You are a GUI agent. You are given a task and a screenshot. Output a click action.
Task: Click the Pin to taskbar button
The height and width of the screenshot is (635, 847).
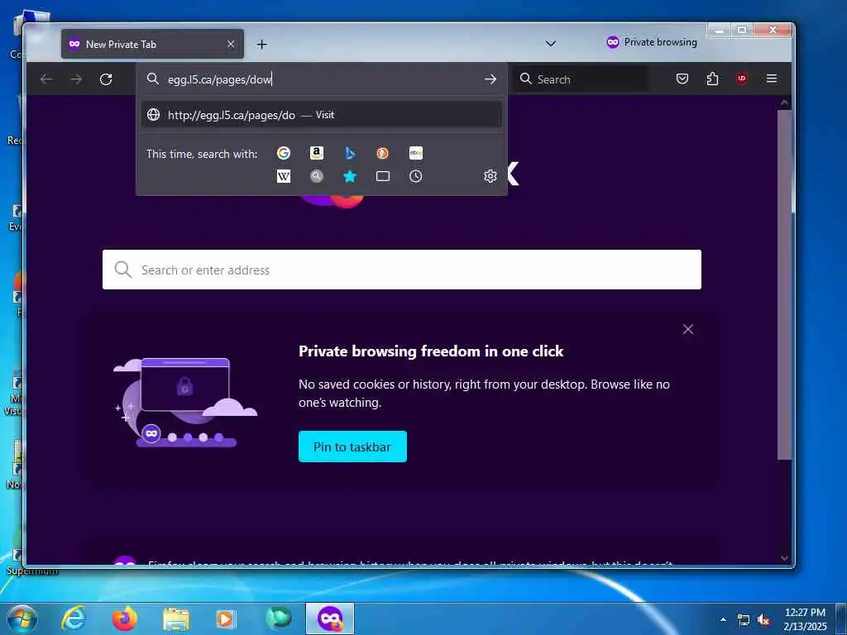pyautogui.click(x=352, y=446)
